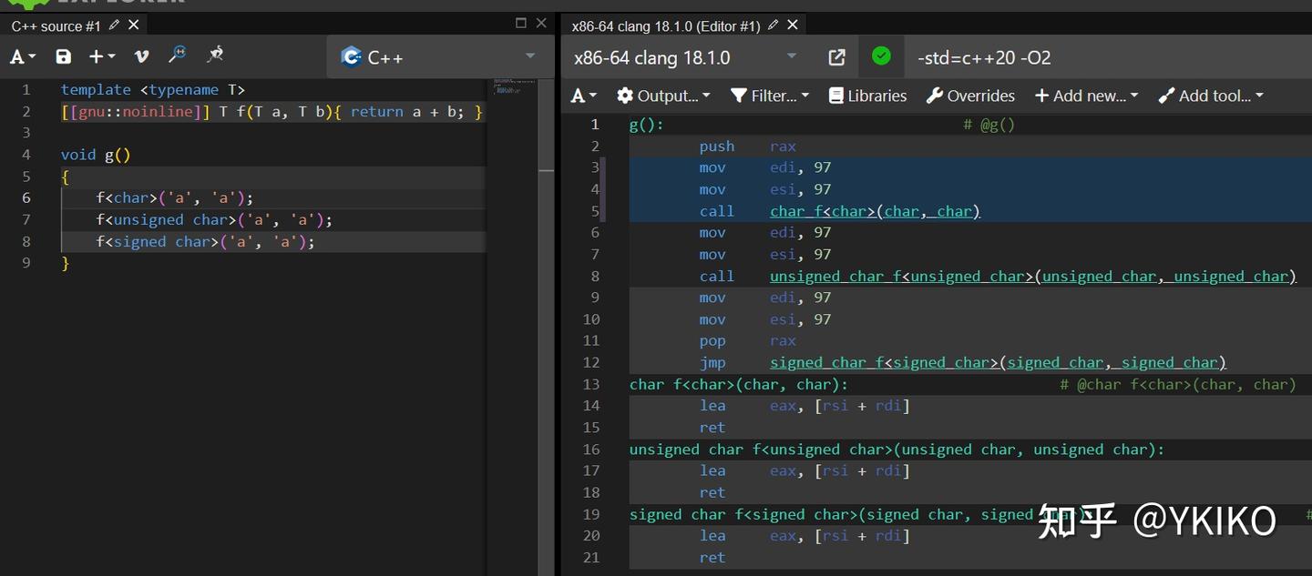Expand the Add tool menu
This screenshot has height=576, width=1312.
[1211, 96]
